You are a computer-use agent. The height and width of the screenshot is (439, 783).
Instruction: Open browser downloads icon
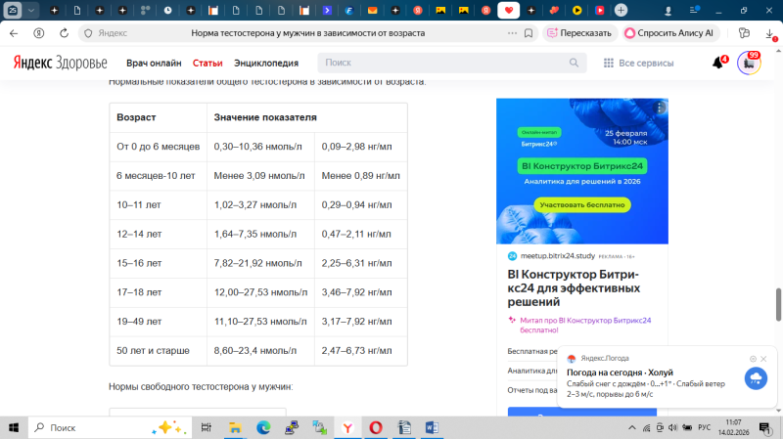pyautogui.click(x=768, y=32)
